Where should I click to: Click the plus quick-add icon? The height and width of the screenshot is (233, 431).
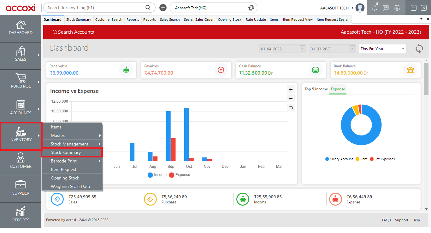click(163, 8)
